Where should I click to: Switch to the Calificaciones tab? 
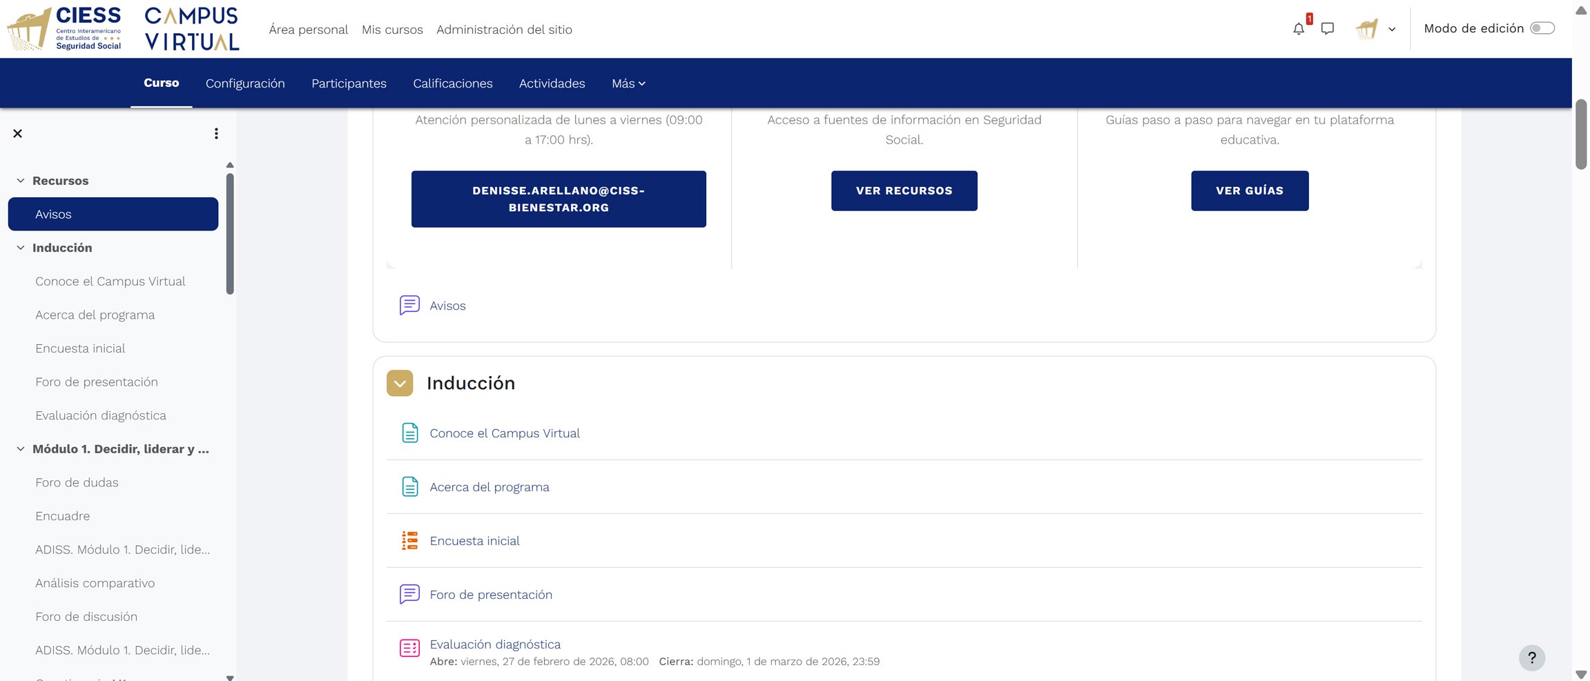click(x=452, y=83)
